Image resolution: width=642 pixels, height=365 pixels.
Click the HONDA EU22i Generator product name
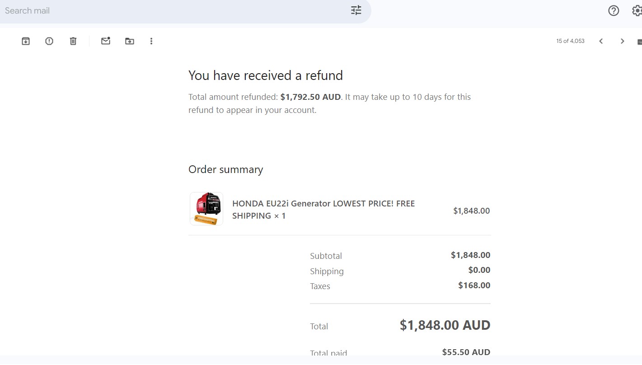coord(323,209)
